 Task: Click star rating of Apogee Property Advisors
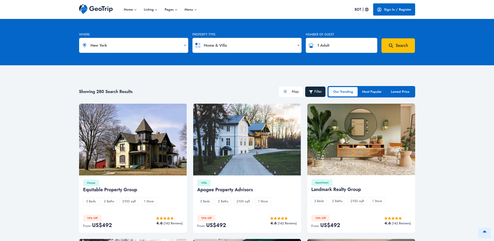pos(279,218)
